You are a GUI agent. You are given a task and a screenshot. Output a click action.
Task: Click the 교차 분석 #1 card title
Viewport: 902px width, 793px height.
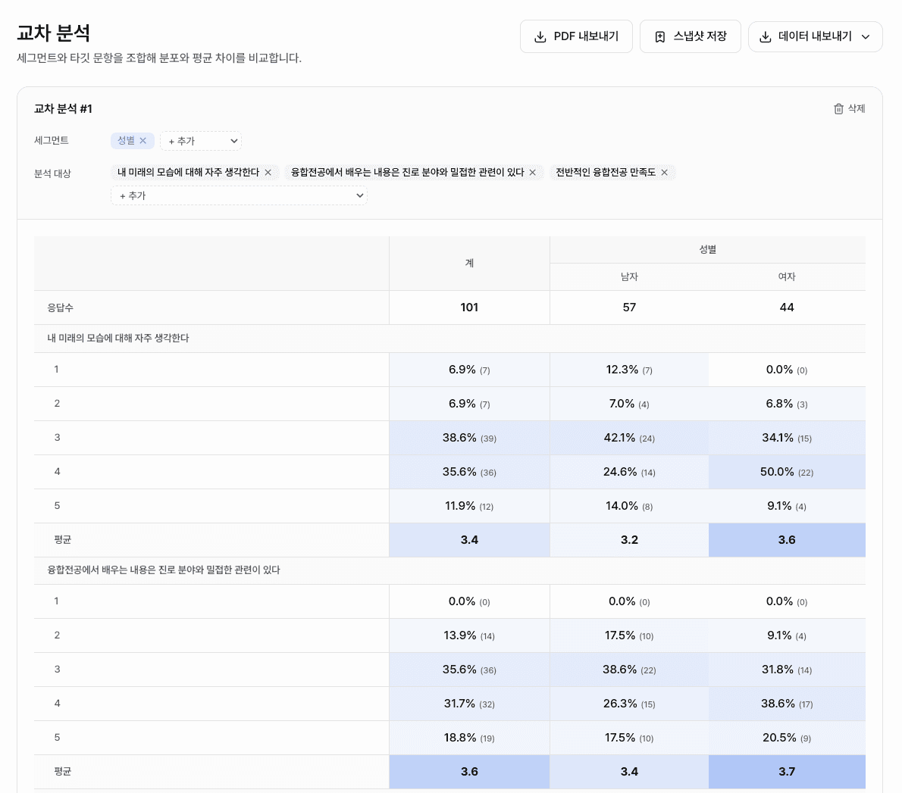click(62, 108)
